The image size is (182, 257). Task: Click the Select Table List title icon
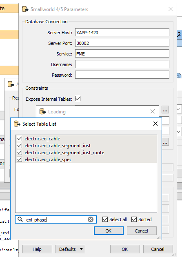(17, 124)
